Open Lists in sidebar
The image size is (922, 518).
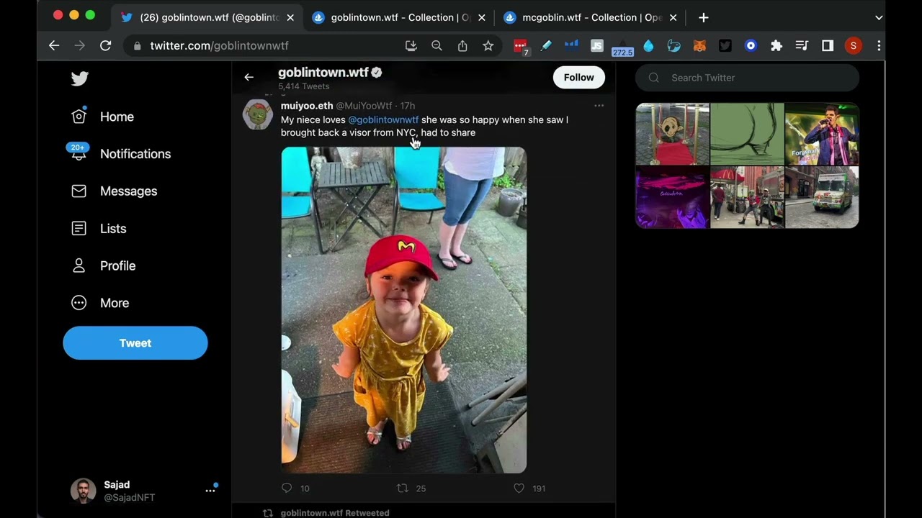click(x=99, y=229)
